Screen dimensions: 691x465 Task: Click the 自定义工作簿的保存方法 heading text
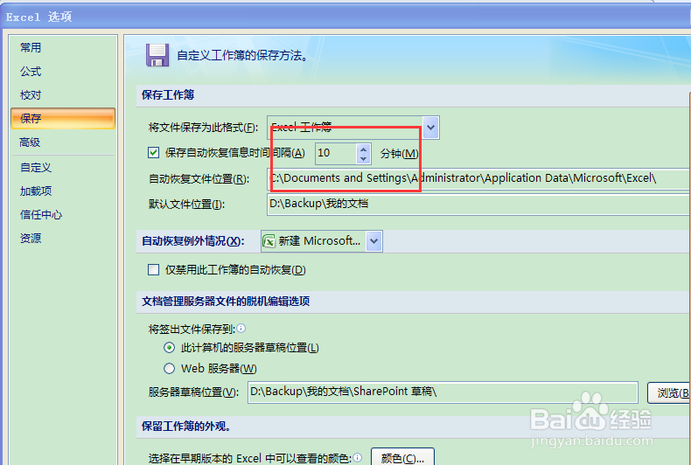coord(242,55)
